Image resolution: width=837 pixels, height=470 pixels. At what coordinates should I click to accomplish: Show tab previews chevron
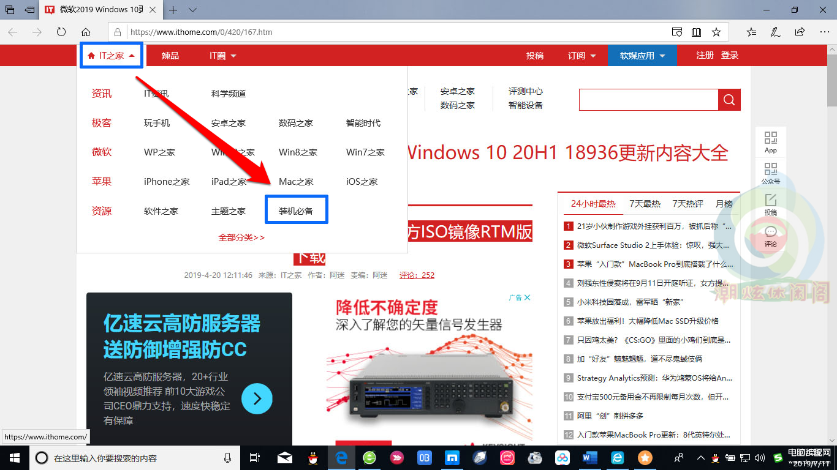[192, 10]
